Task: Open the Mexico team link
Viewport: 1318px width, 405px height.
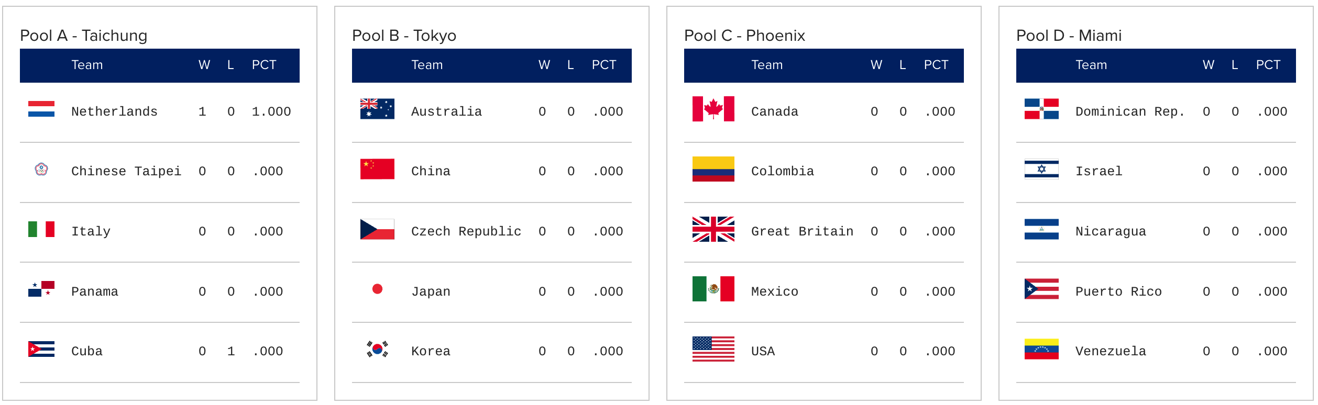Action: 775,291
